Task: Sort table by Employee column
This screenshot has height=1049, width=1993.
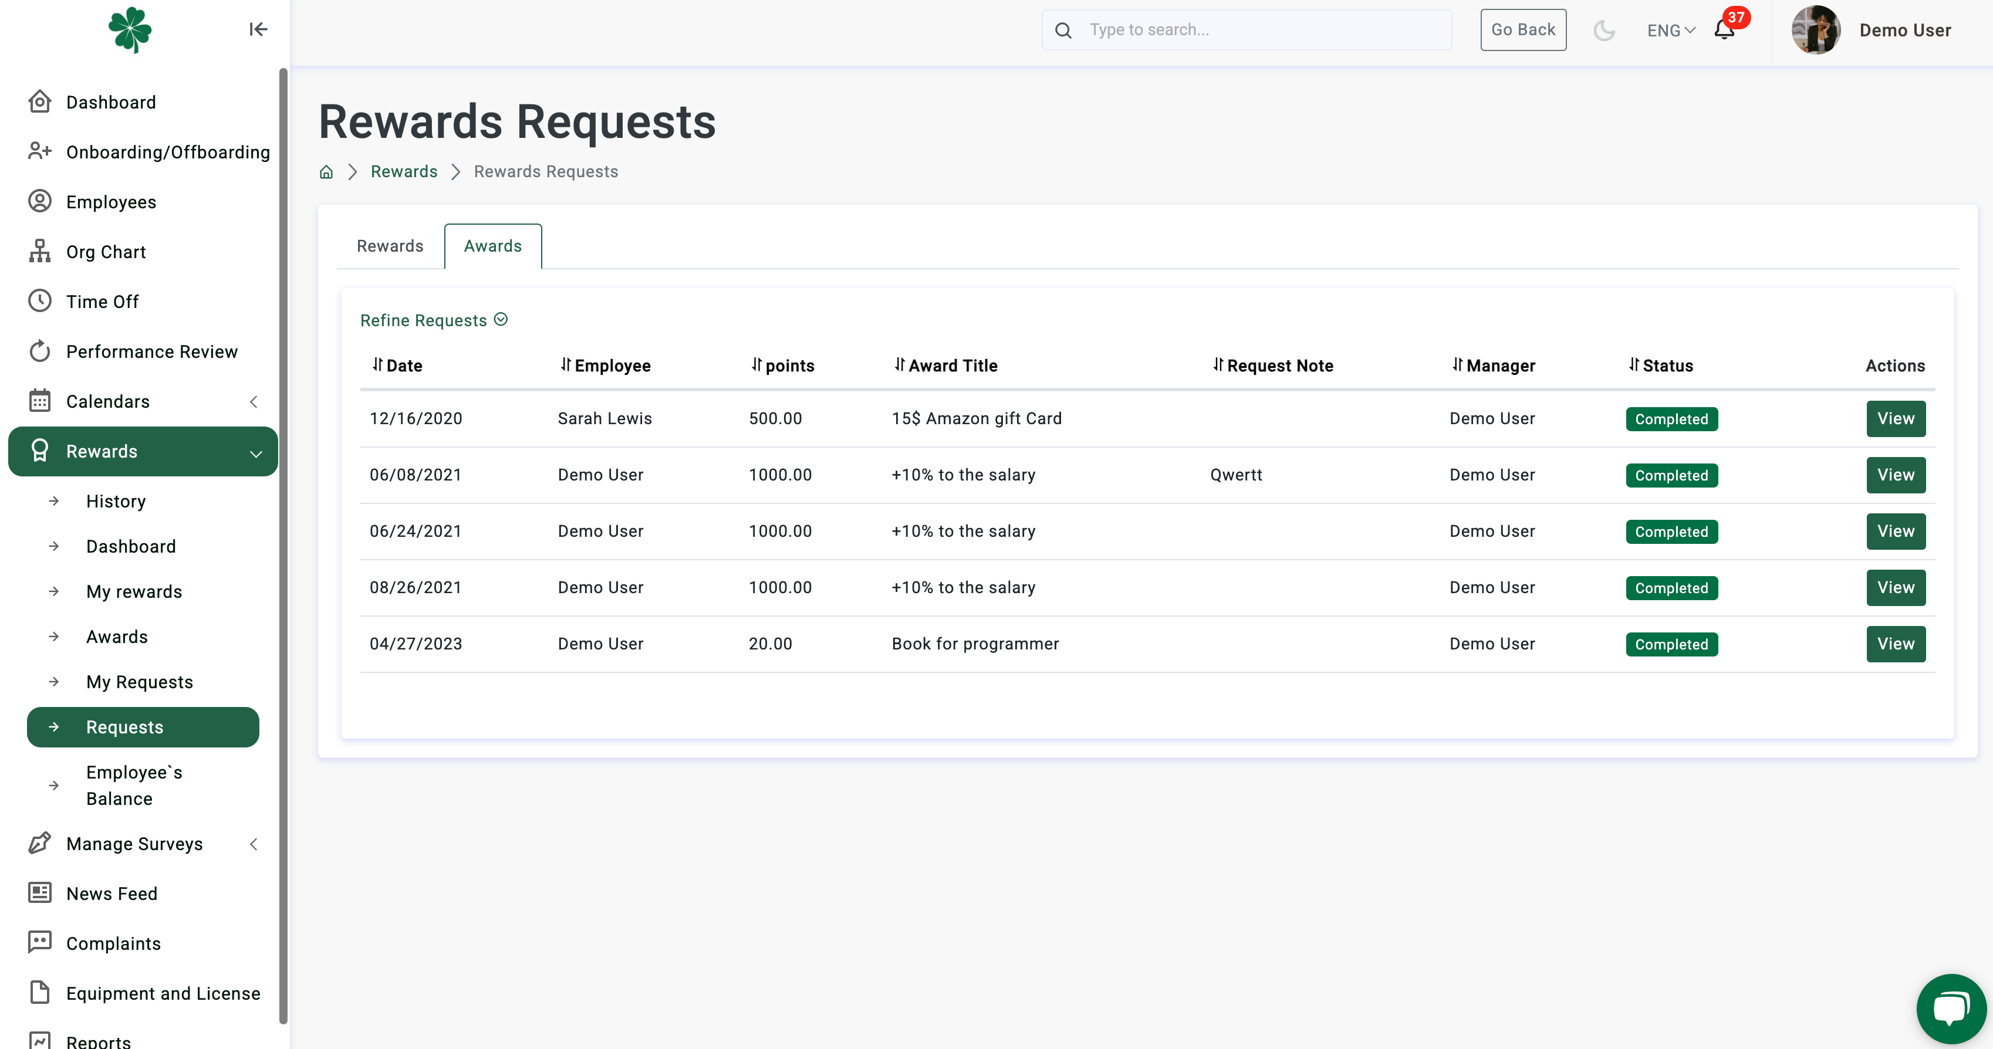Action: click(605, 365)
